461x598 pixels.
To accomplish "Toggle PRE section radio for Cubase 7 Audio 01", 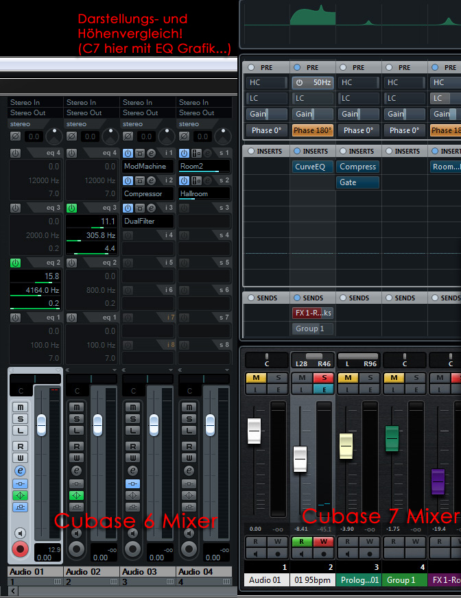I will pyautogui.click(x=251, y=67).
